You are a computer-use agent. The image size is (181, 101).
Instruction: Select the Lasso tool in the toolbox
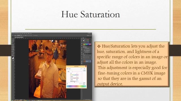(12, 41)
